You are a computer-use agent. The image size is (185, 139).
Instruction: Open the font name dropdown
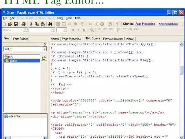[53, 30]
